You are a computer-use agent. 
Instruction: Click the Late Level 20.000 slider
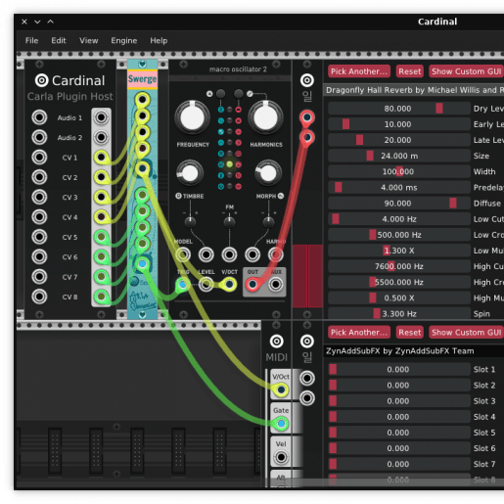(399, 140)
